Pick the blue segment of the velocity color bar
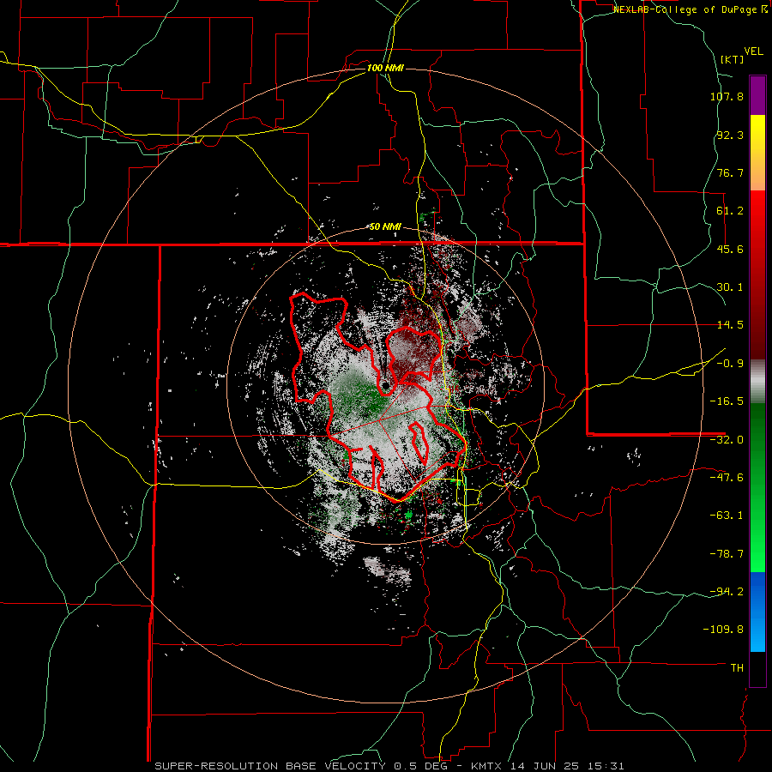This screenshot has width=772, height=772. 757,612
